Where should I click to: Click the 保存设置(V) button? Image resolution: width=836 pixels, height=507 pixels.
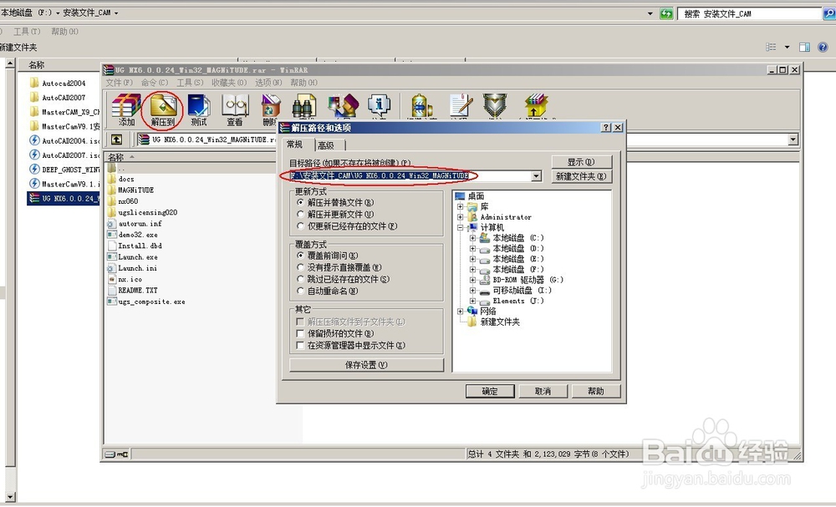click(x=366, y=365)
